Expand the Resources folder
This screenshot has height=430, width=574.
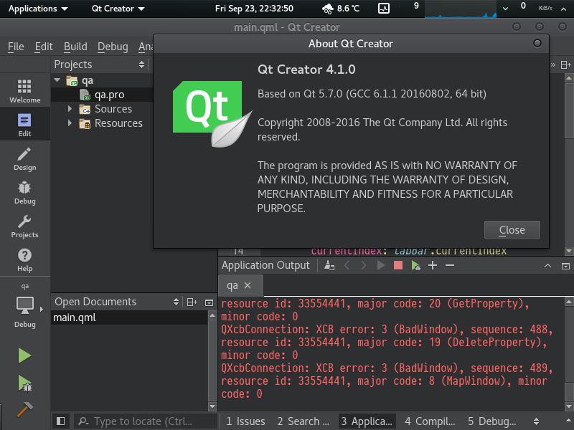(x=70, y=123)
